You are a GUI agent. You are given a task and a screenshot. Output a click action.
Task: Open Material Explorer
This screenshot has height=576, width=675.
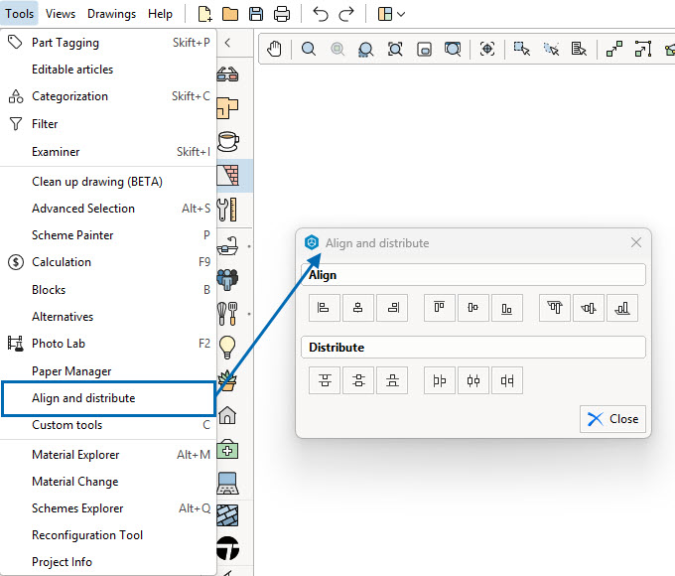pos(108,455)
